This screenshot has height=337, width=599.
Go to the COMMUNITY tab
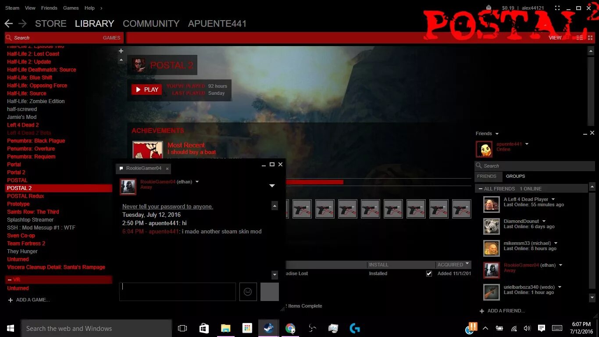coord(151,24)
